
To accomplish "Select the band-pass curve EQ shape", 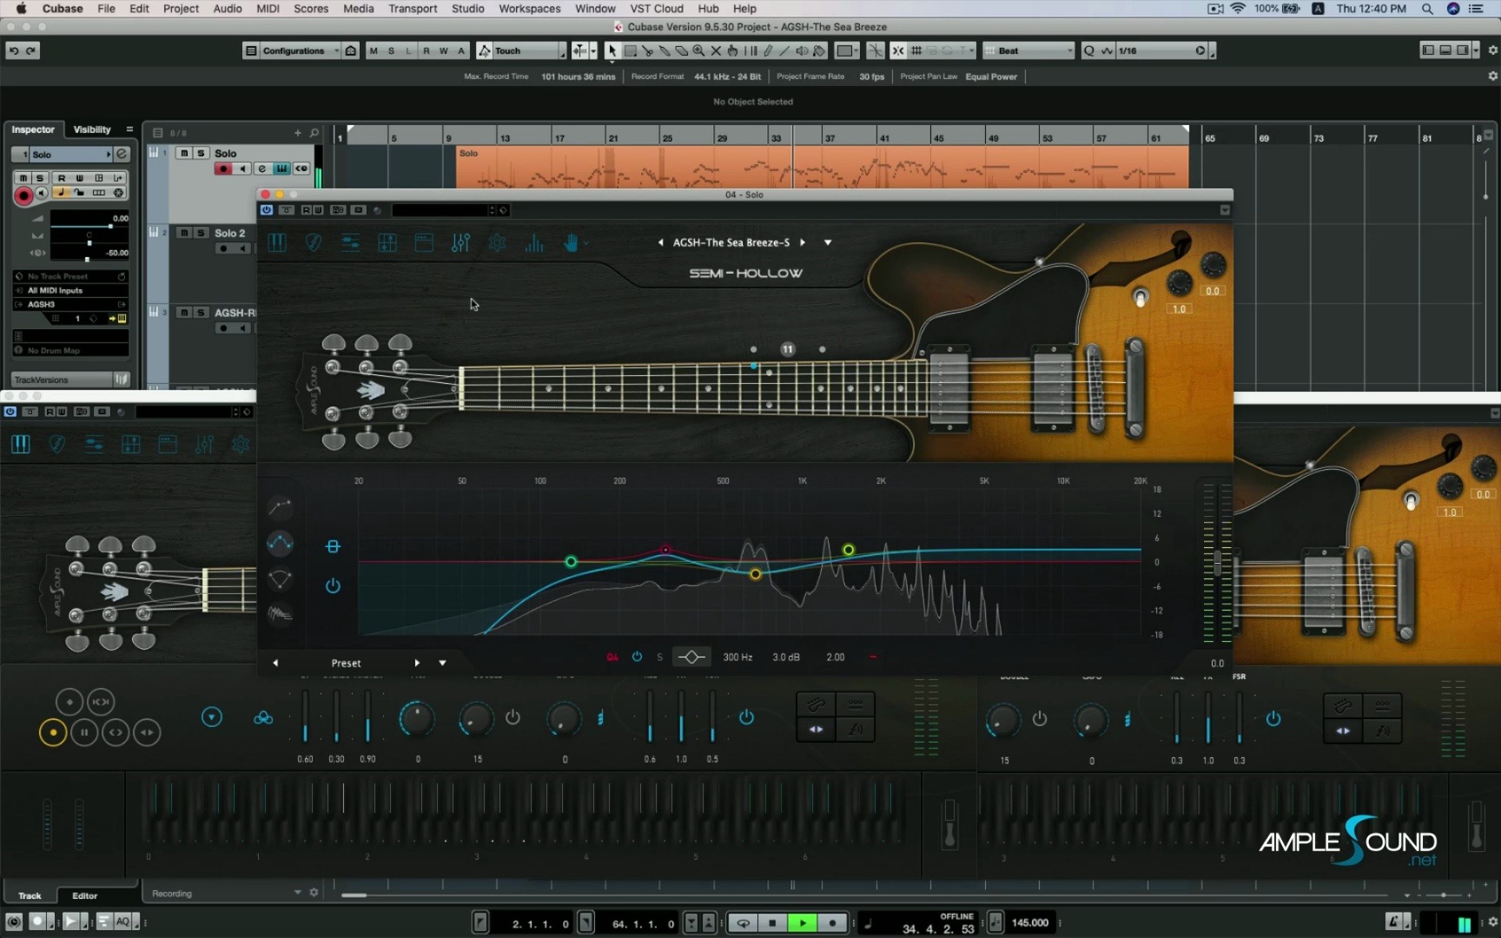I will coord(280,544).
